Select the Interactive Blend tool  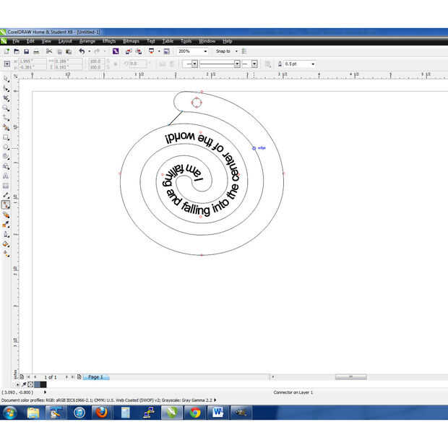(6, 215)
